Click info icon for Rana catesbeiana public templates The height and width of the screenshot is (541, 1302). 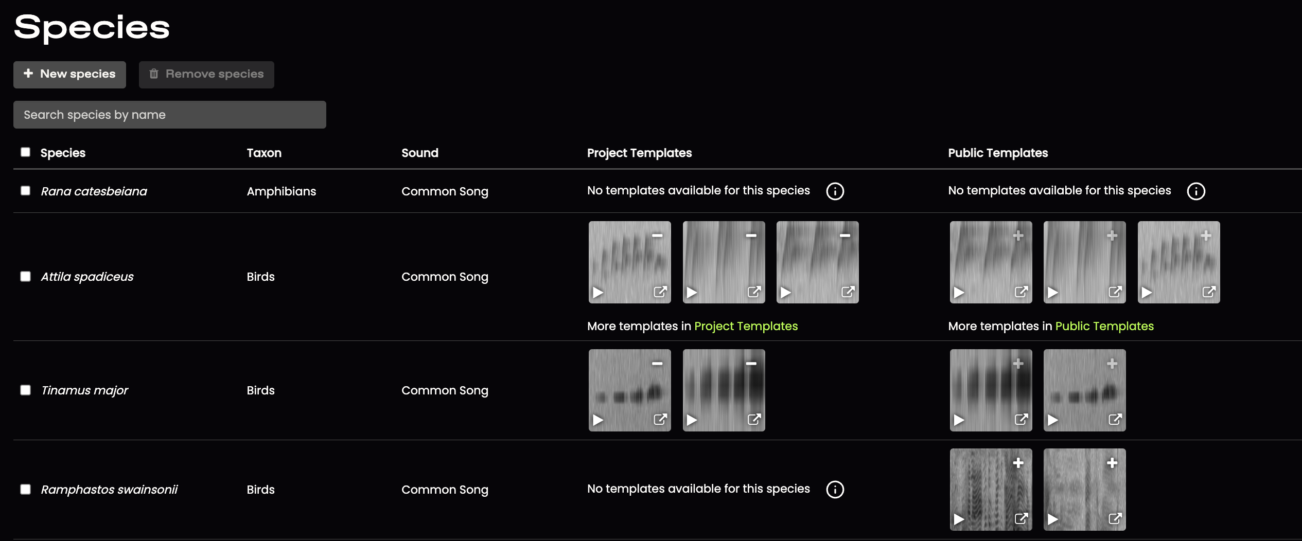pyautogui.click(x=1196, y=191)
